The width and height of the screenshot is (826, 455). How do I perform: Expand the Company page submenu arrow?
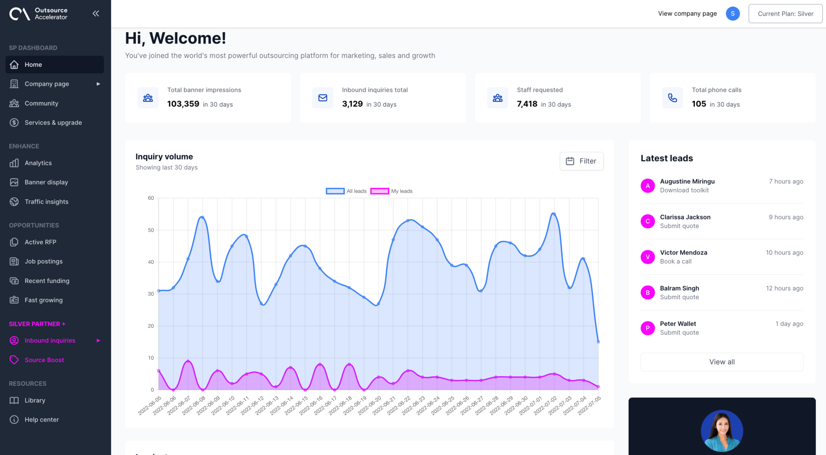click(x=98, y=84)
